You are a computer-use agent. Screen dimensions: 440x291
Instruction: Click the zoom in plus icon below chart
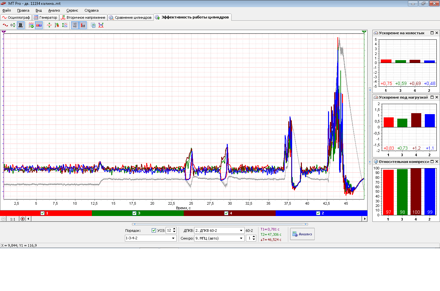click(23, 219)
